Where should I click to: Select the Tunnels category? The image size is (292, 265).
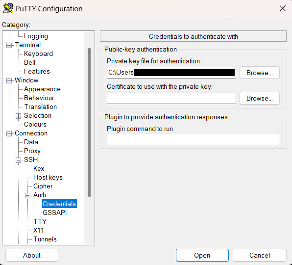point(45,239)
